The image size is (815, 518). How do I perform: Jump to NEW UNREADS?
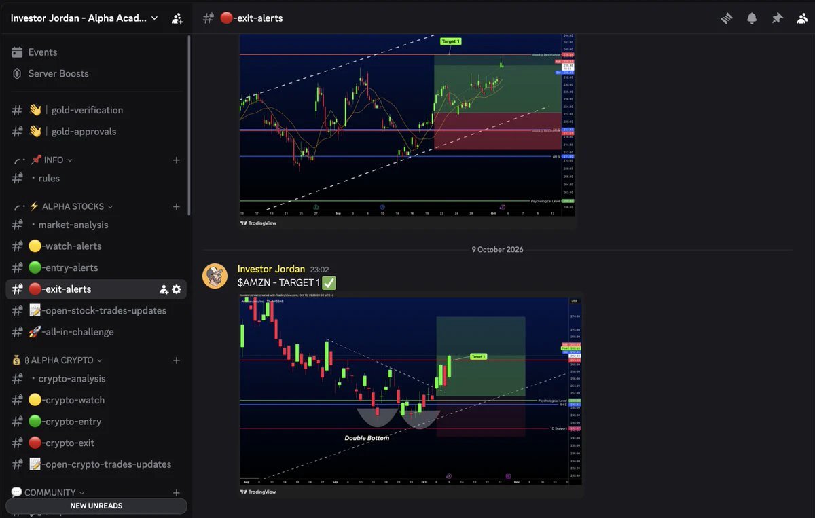(x=96, y=506)
